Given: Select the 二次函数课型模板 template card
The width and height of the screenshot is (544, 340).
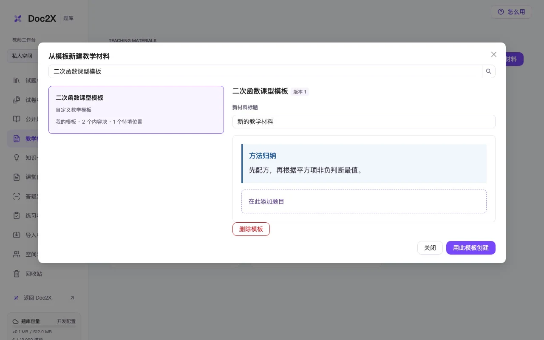Looking at the screenshot, I should (x=136, y=110).
